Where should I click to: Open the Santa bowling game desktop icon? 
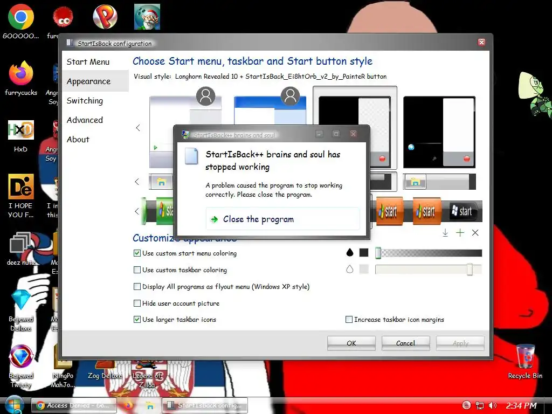click(x=147, y=17)
